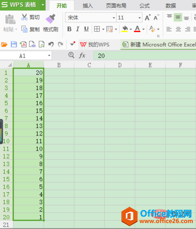Open the 页面布局 tab

pyautogui.click(x=116, y=5)
